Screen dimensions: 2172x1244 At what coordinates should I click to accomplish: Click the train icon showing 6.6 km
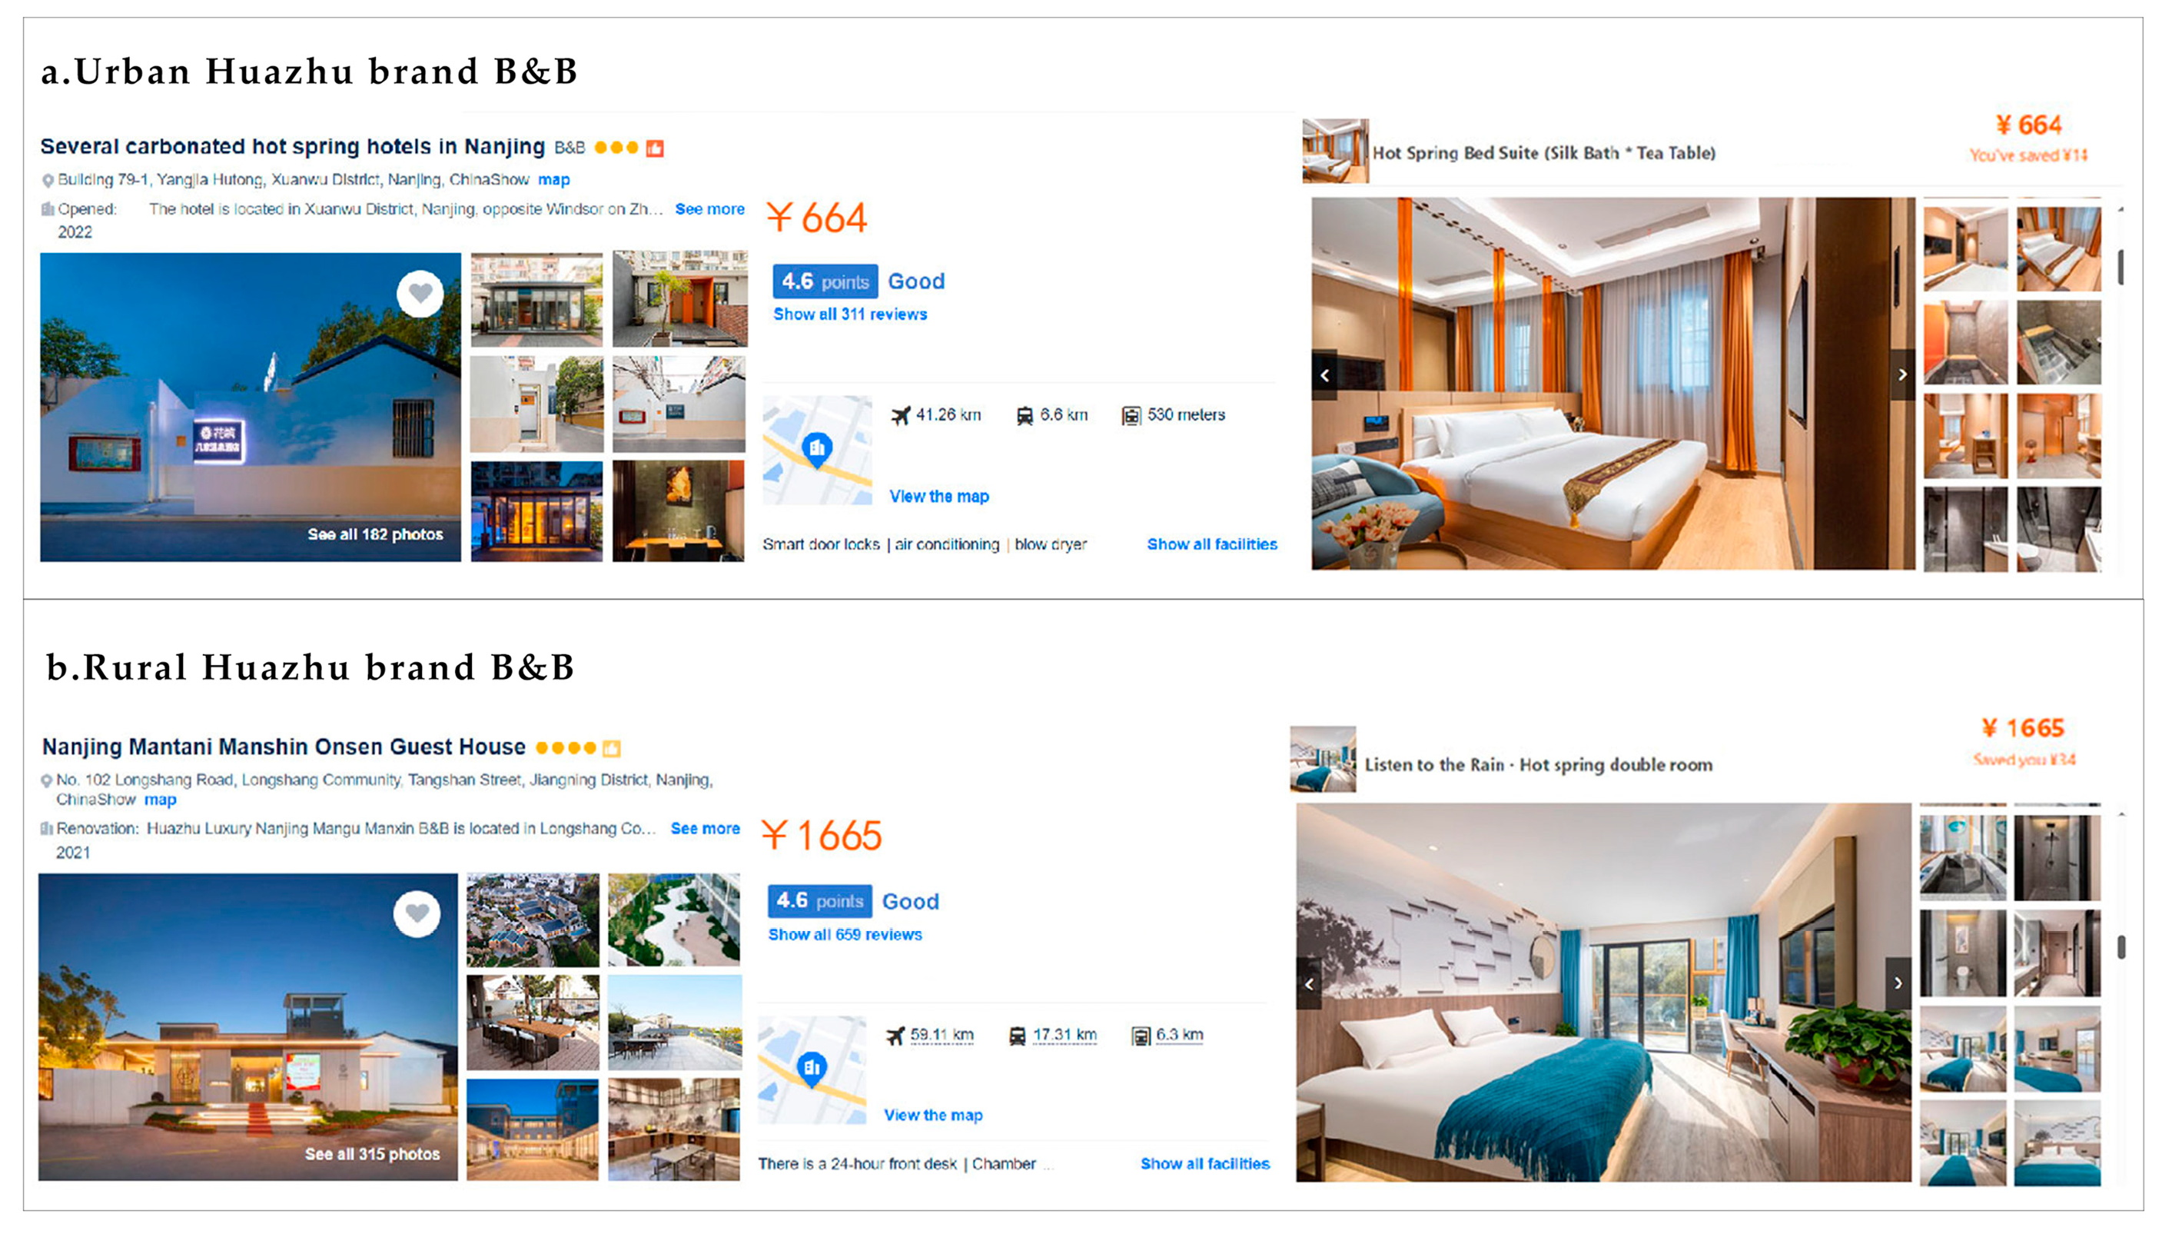click(1024, 415)
